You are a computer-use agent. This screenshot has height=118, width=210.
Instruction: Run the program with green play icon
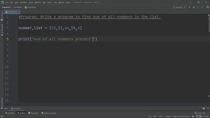point(190,7)
